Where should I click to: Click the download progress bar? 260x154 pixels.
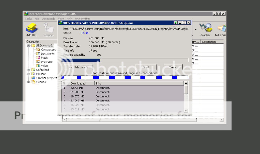pyautogui.click(x=125, y=60)
